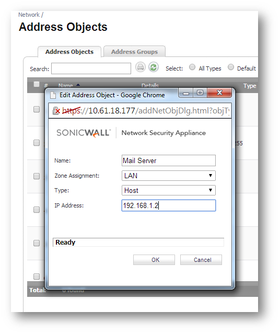Click the green refresh icon
Viewport: 280px width, 334px height.
click(153, 67)
